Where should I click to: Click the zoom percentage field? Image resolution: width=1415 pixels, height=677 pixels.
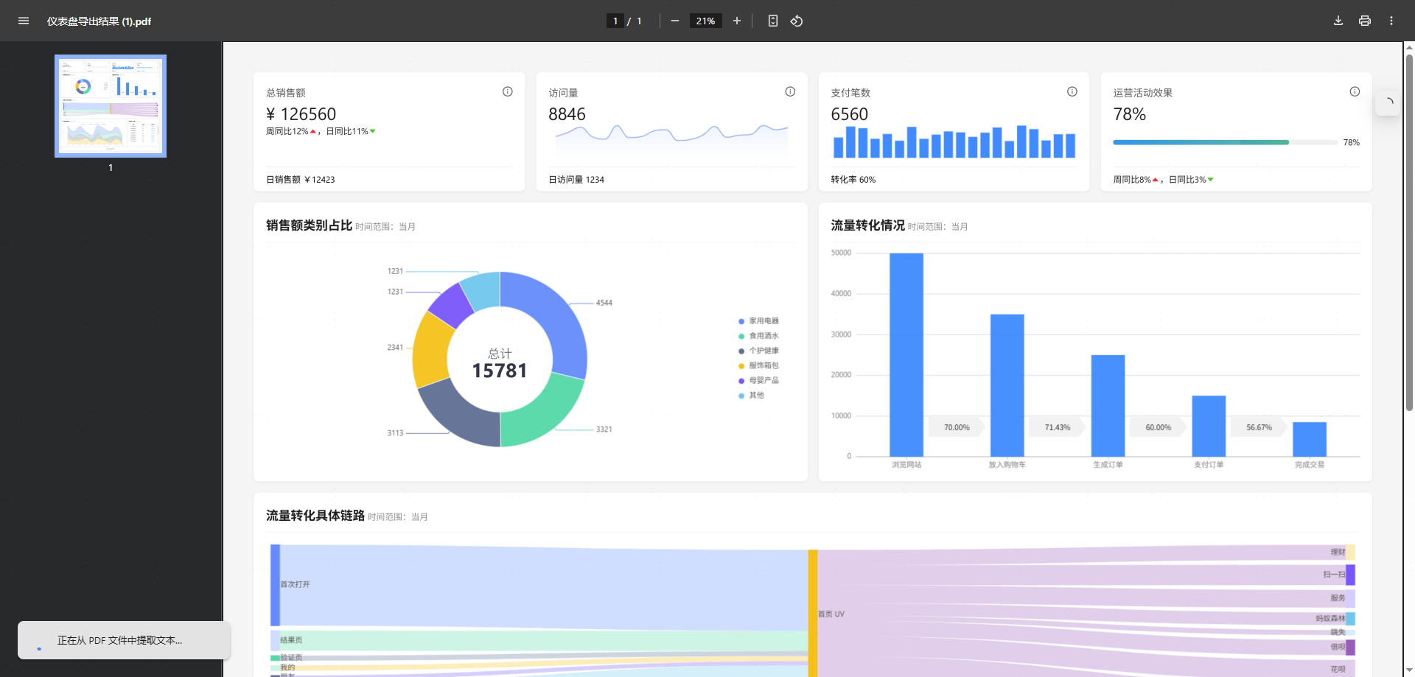pos(705,21)
